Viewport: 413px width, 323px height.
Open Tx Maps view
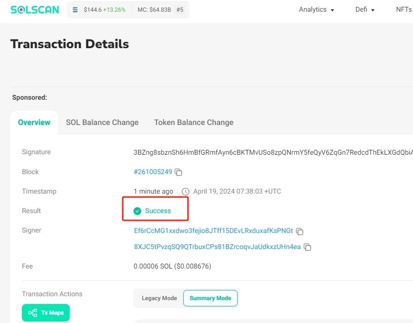tap(46, 313)
